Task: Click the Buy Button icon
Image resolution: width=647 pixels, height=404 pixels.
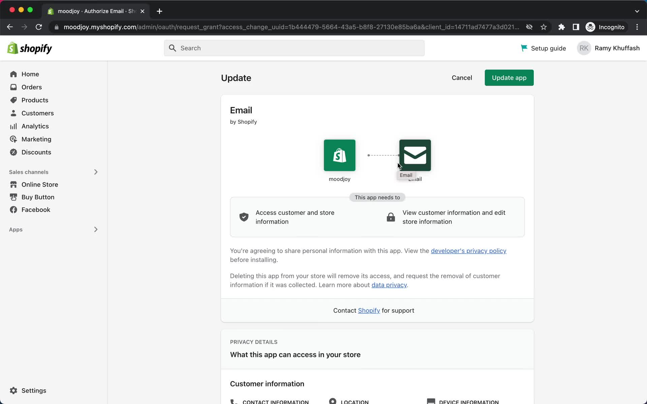Action: point(13,197)
